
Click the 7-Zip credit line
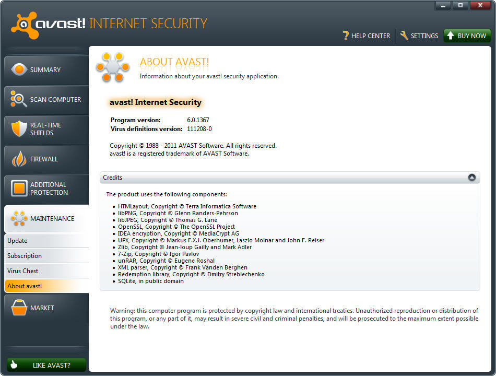click(159, 254)
